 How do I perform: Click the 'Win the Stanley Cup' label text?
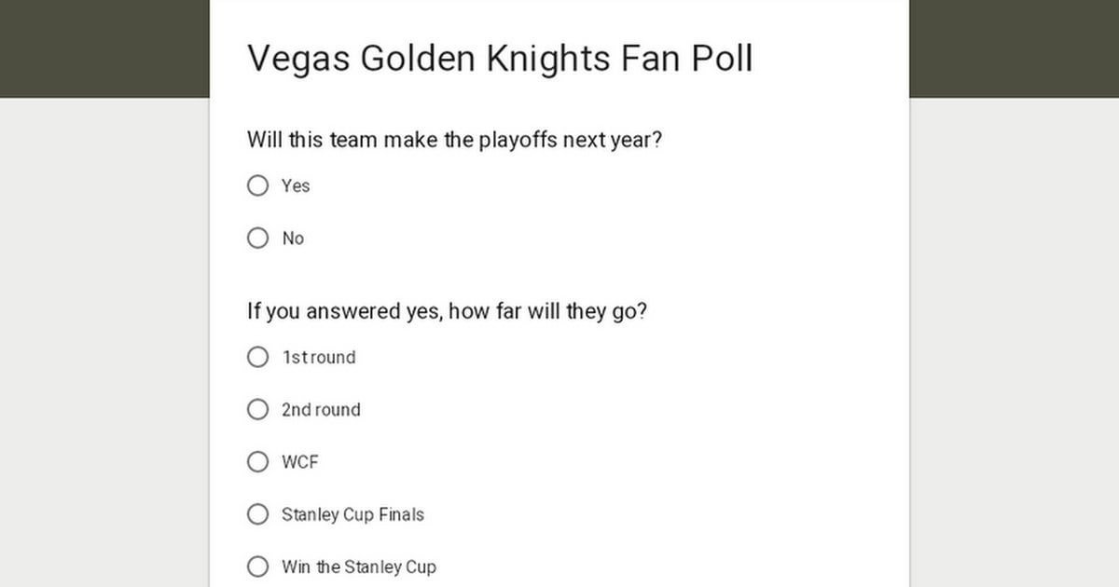(359, 567)
